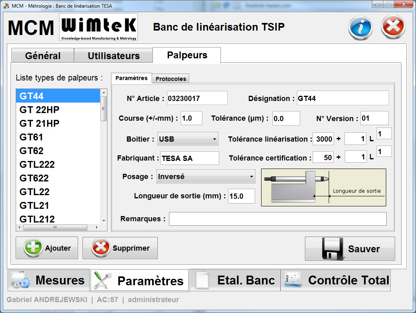Click the N° Version field
The width and height of the screenshot is (416, 313).
pyautogui.click(x=374, y=118)
